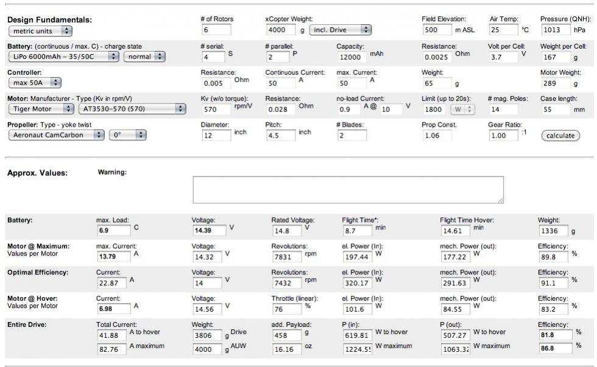Open the max 50A controller dropdown
Image resolution: width=597 pixels, height=367 pixels.
[x=35, y=82]
